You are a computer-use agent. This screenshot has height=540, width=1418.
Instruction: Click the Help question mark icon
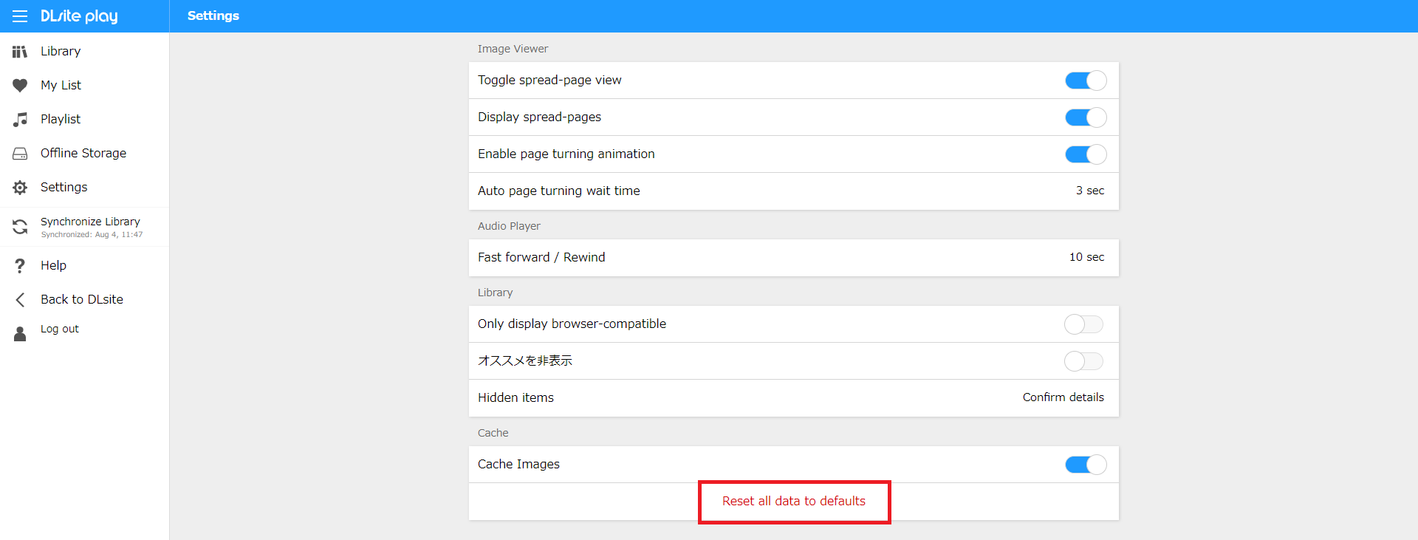(x=20, y=265)
